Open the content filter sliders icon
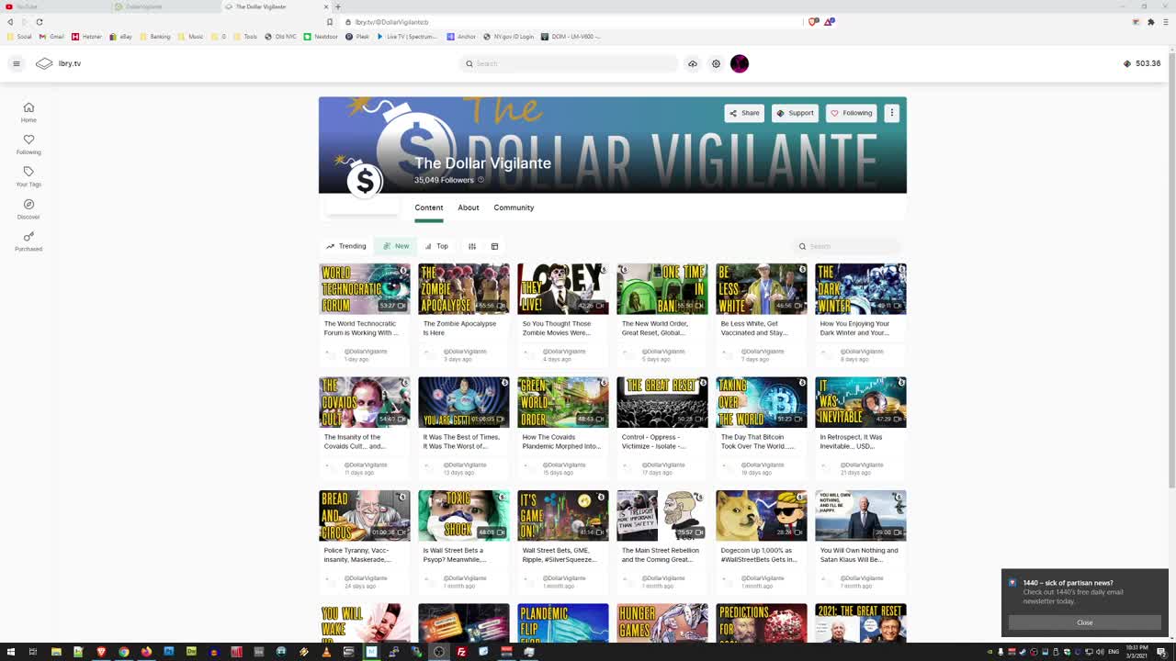The height and width of the screenshot is (661, 1176). 472,246
